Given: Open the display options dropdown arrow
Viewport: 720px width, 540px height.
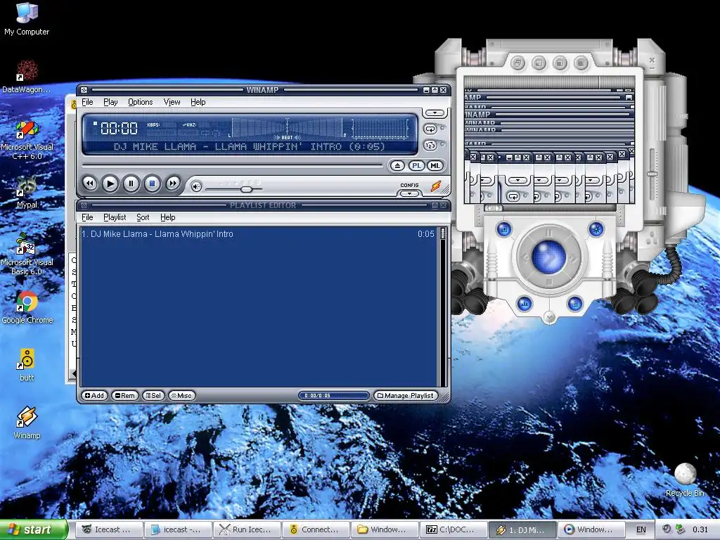Looking at the screenshot, I should pyautogui.click(x=435, y=113).
